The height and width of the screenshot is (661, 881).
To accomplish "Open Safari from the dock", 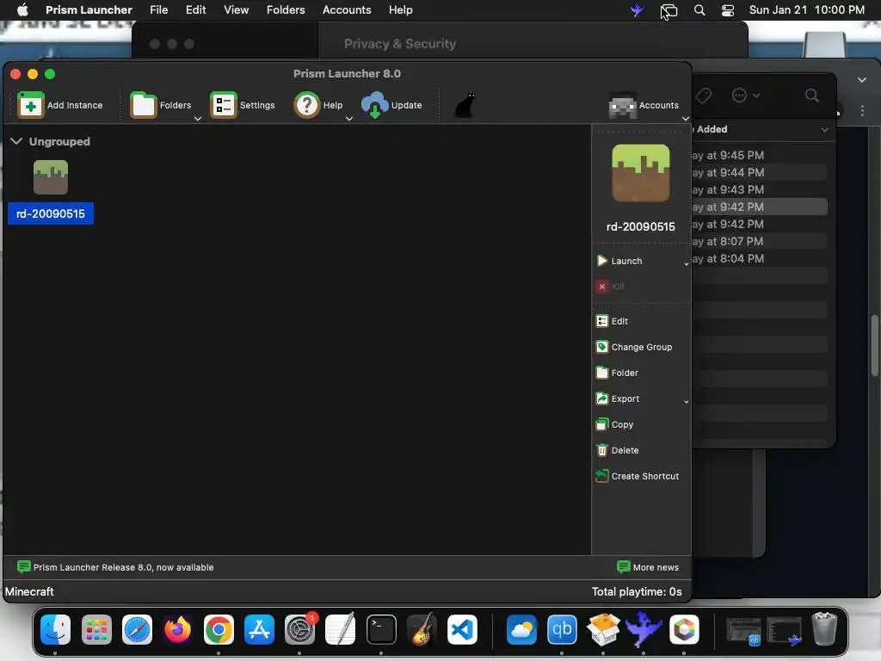I will tap(137, 629).
